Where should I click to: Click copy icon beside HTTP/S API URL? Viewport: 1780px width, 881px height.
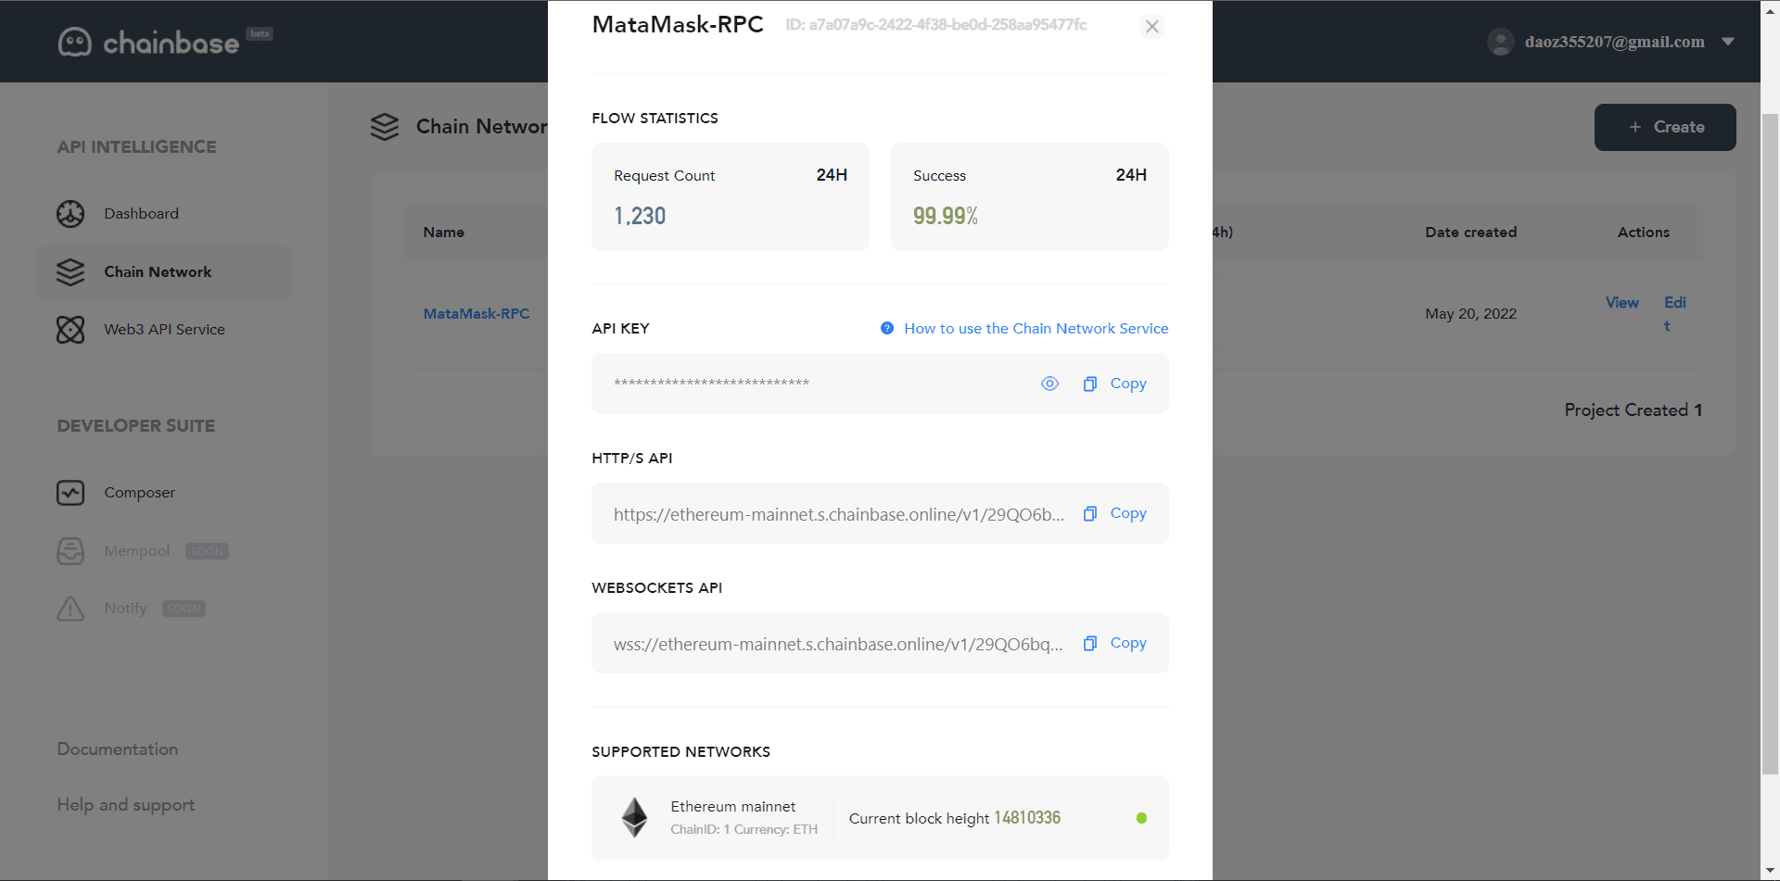click(1090, 513)
